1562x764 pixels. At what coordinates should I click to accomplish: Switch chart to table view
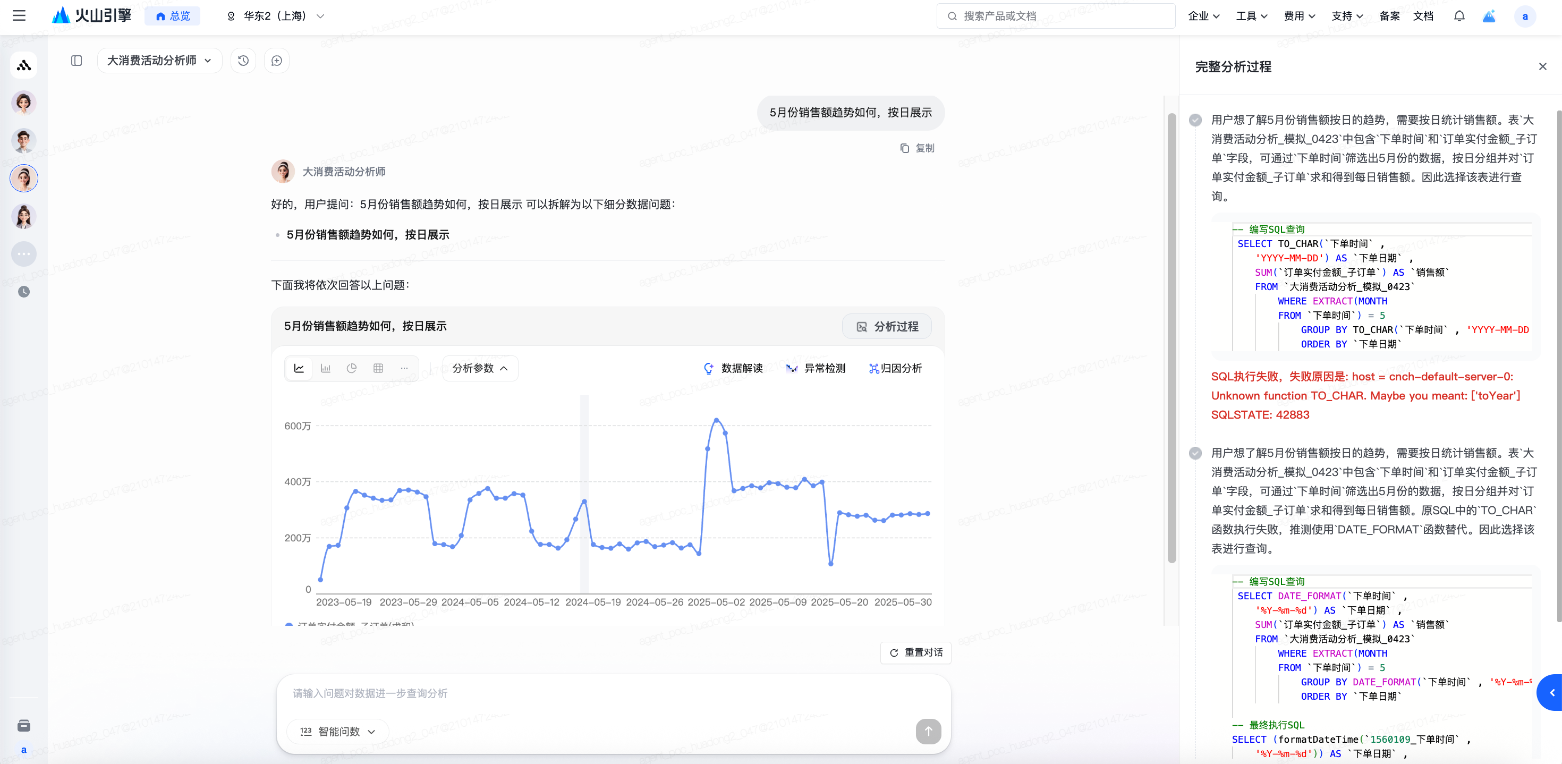pos(378,368)
